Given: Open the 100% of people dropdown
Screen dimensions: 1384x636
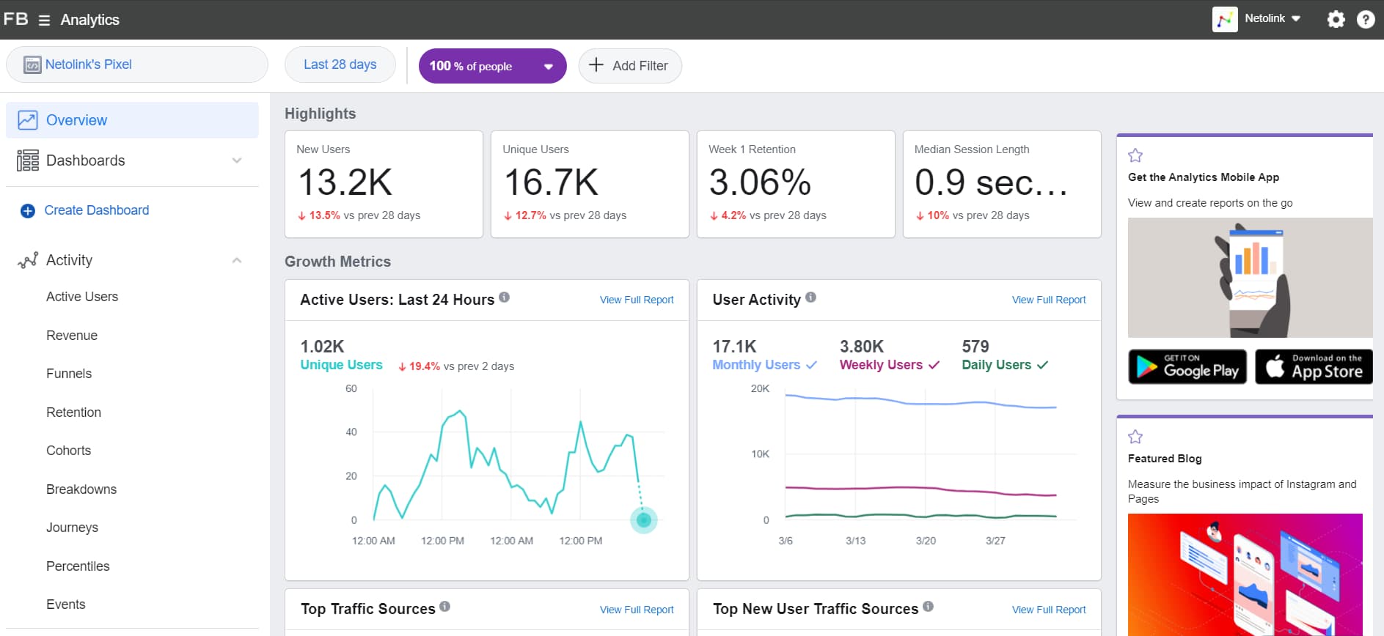Looking at the screenshot, I should click(492, 66).
